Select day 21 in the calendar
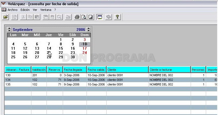 (49, 53)
